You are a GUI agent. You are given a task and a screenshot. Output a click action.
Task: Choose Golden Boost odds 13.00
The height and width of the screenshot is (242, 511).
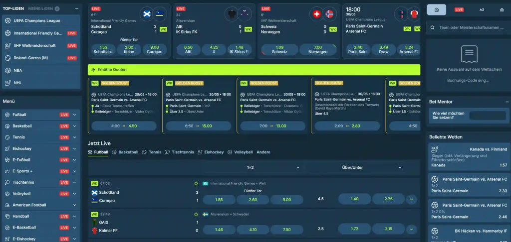(x=273, y=126)
